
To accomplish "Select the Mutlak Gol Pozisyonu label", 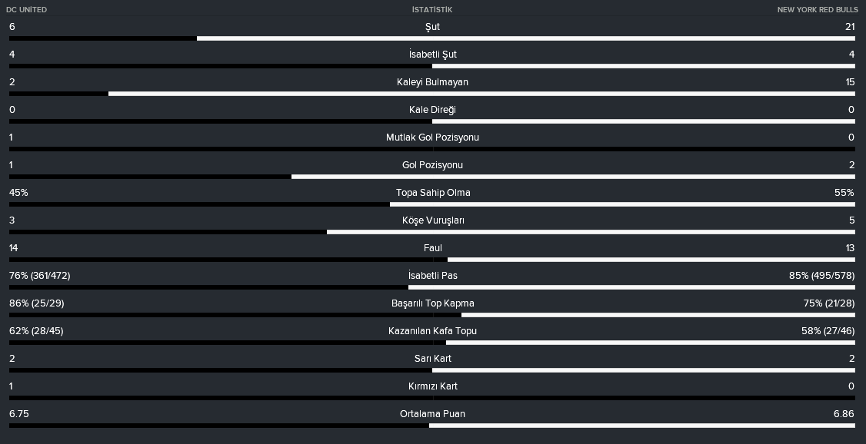I will tap(432, 138).
